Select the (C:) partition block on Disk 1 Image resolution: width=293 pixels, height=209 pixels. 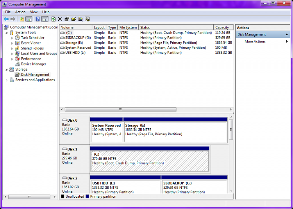click(x=150, y=159)
